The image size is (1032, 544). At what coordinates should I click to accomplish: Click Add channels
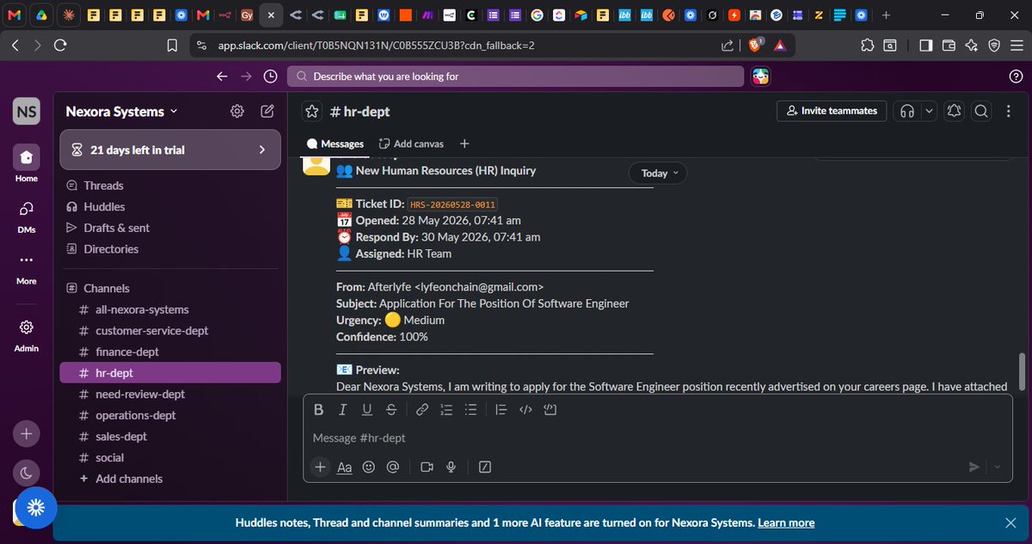(170, 479)
